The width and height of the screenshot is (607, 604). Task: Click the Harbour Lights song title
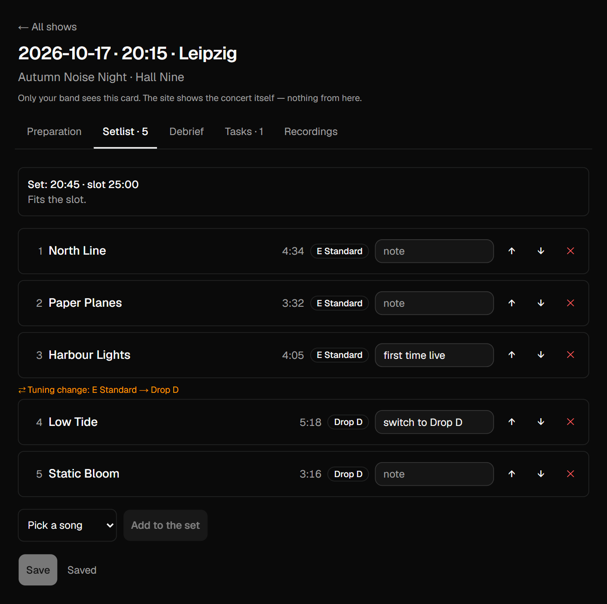tap(89, 355)
